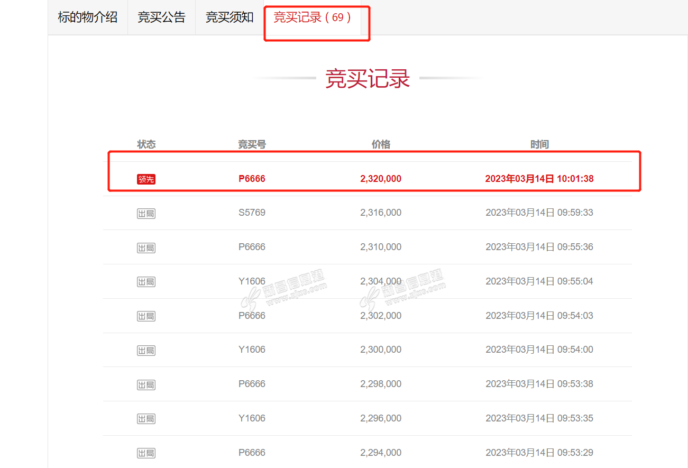
Task: Click the 出局 badge for the 2,298,000 bid
Action: [x=146, y=385]
